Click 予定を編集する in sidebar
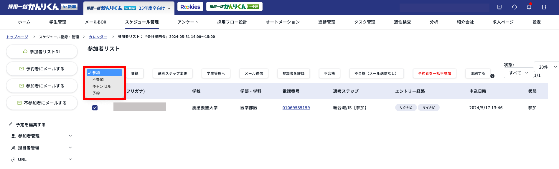Screen dimensions: 559x169 [x=31, y=125]
